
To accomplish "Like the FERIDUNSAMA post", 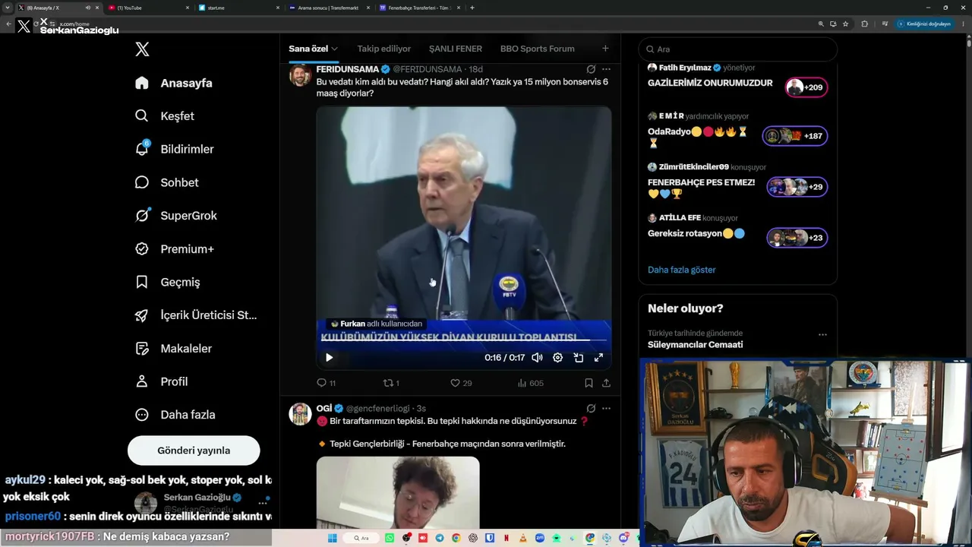I will 461,383.
